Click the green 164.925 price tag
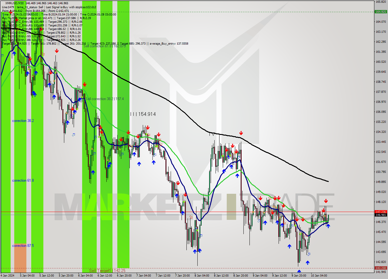388x279 pixels. tap(380, 12)
